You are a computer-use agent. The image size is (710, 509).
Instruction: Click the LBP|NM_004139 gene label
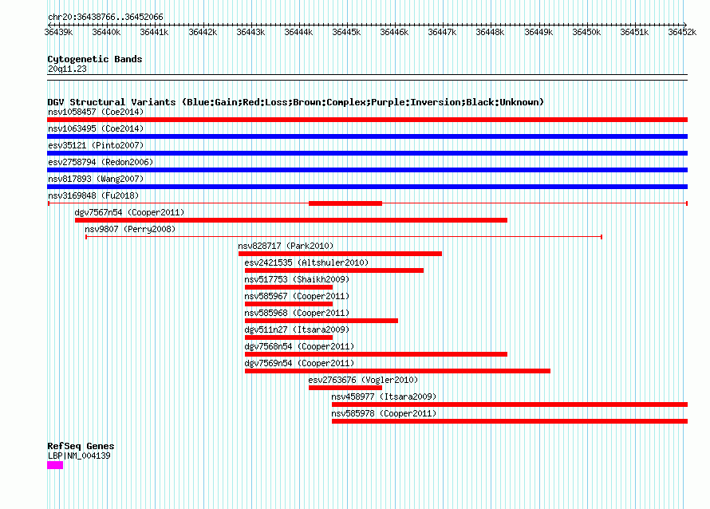(79, 456)
